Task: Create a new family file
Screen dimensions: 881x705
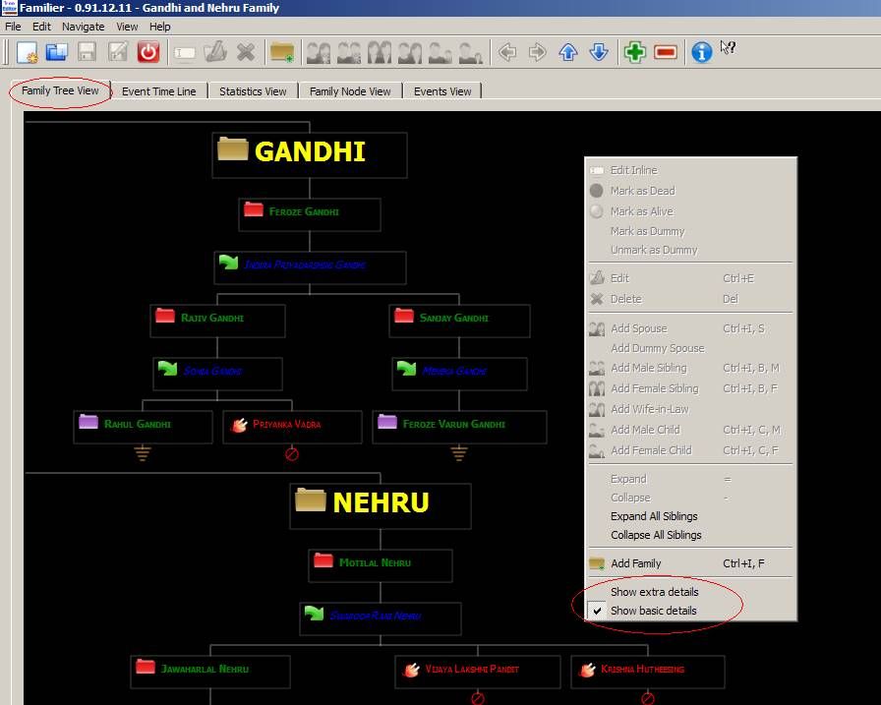Action: (27, 52)
